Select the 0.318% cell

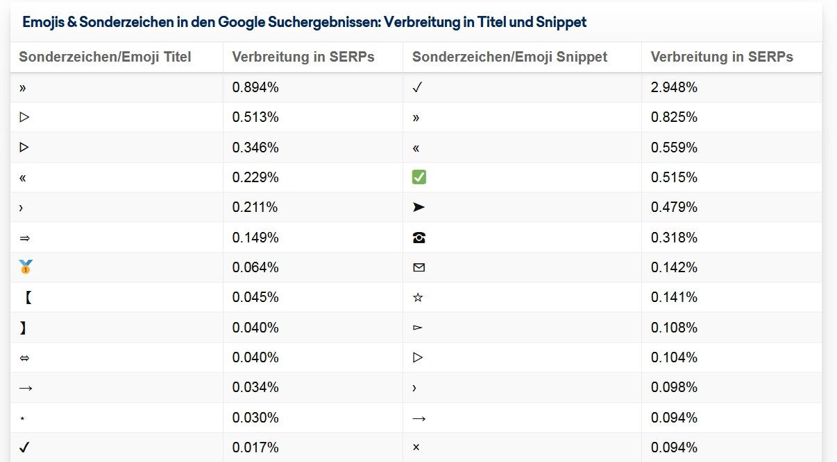click(674, 238)
